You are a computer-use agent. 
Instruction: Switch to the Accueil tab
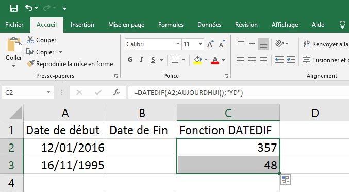click(47, 25)
